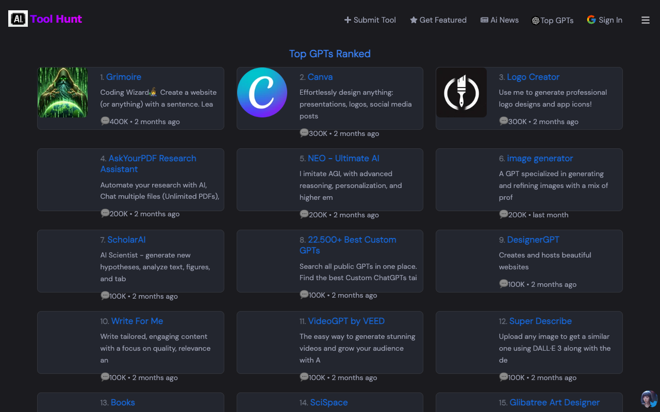Click the Top GPTs Ranked heading

click(x=330, y=54)
